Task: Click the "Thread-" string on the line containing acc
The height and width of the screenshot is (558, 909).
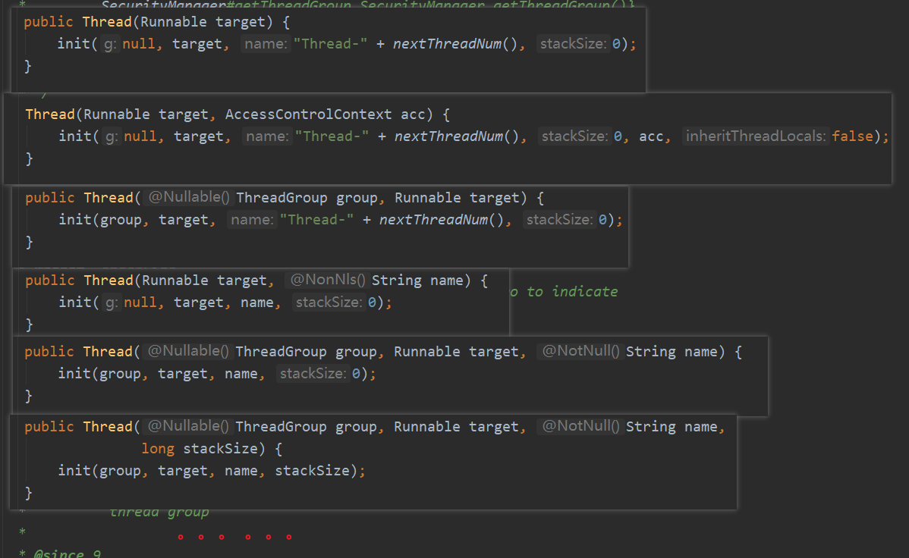Action: pos(332,136)
